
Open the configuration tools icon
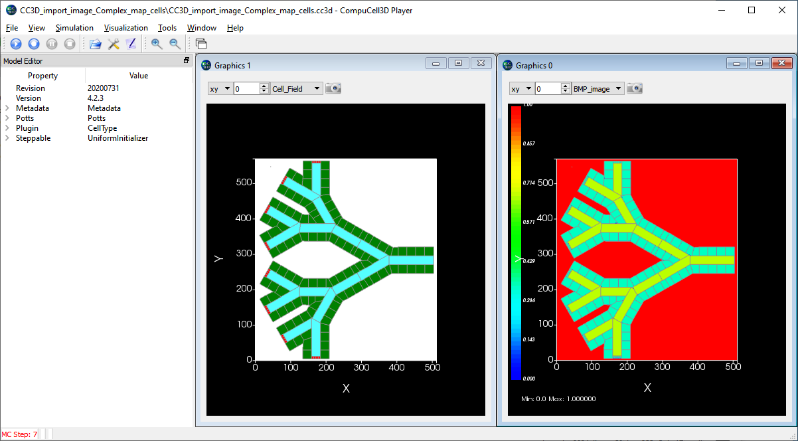tap(114, 44)
